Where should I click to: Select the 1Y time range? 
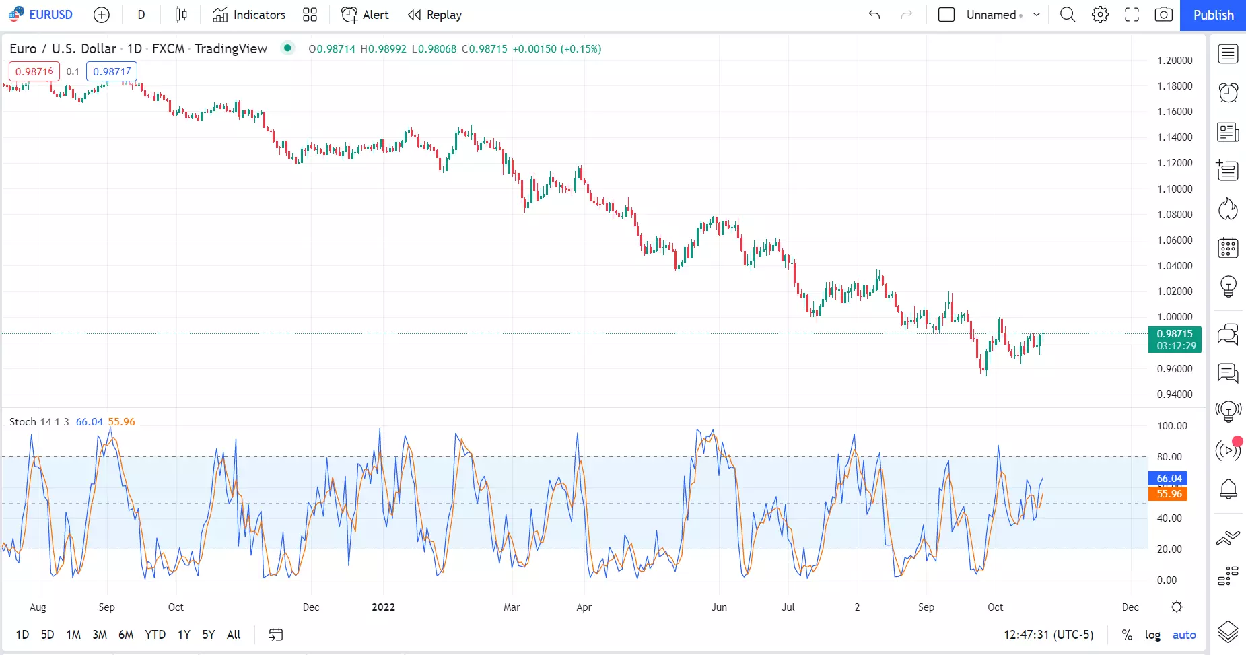[x=184, y=634]
